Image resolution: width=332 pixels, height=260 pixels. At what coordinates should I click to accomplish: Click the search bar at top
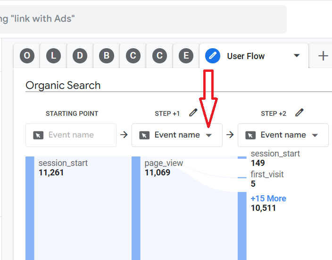click(141, 19)
